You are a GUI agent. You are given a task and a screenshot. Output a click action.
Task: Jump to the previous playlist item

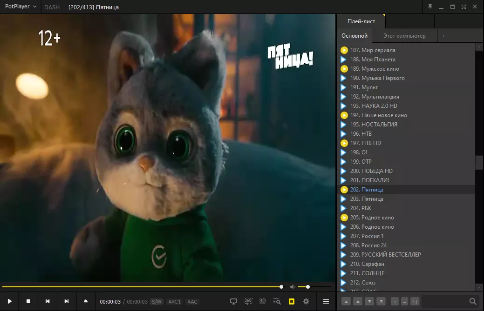click(x=48, y=301)
